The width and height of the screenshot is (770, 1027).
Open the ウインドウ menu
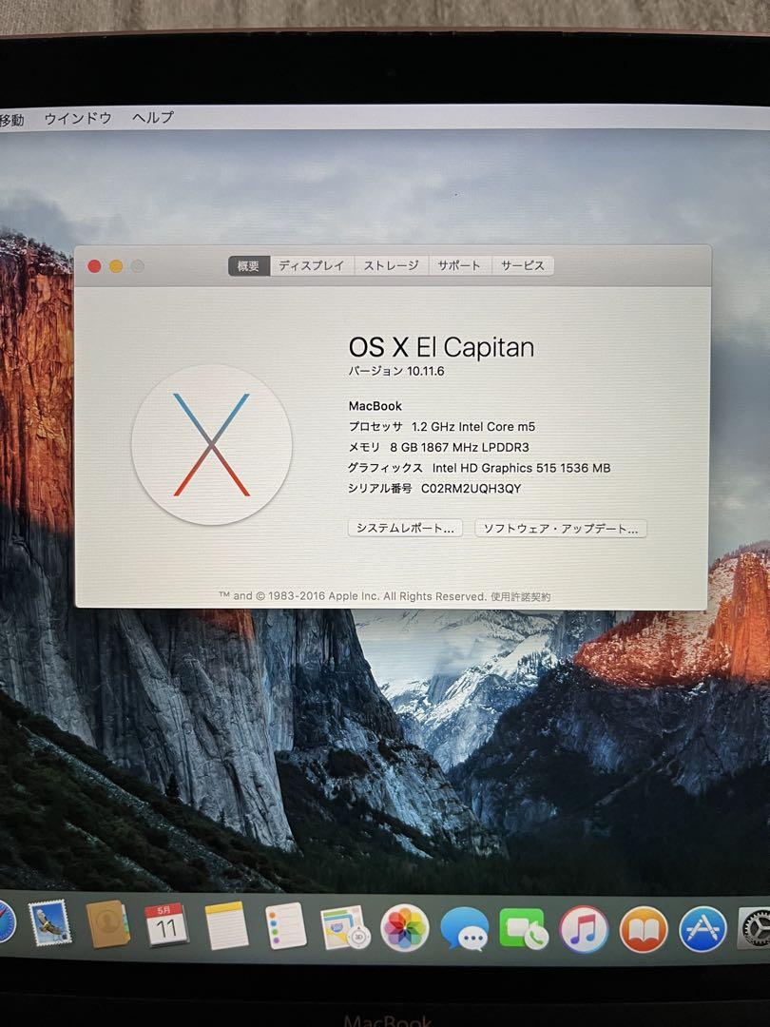pos(78,119)
